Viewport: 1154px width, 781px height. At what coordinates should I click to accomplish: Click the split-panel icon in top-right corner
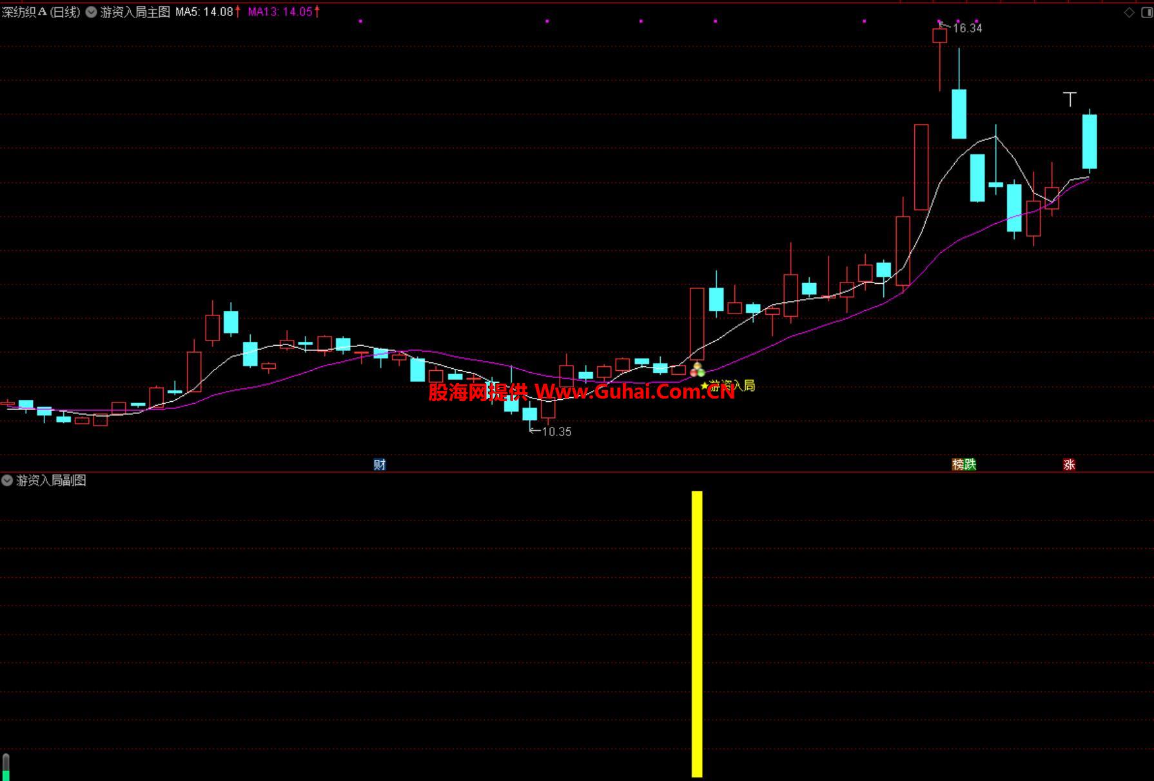click(1146, 12)
